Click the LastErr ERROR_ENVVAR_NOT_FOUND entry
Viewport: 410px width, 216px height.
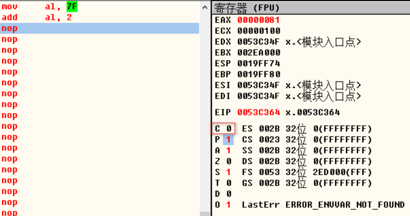[323, 205]
